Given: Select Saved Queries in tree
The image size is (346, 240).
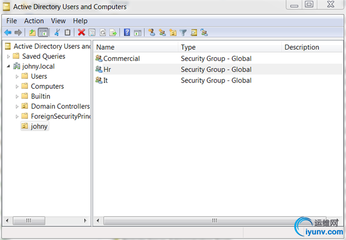Looking at the screenshot, I should click(44, 56).
